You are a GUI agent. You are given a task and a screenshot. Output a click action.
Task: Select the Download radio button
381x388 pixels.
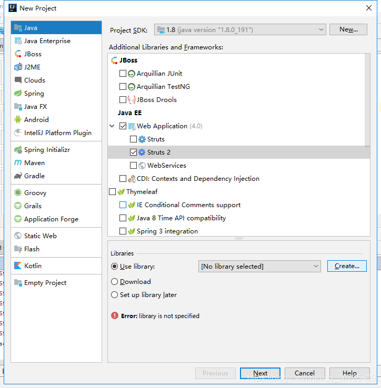pos(114,282)
